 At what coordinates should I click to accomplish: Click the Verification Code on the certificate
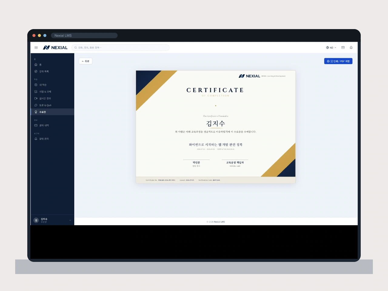216,180
